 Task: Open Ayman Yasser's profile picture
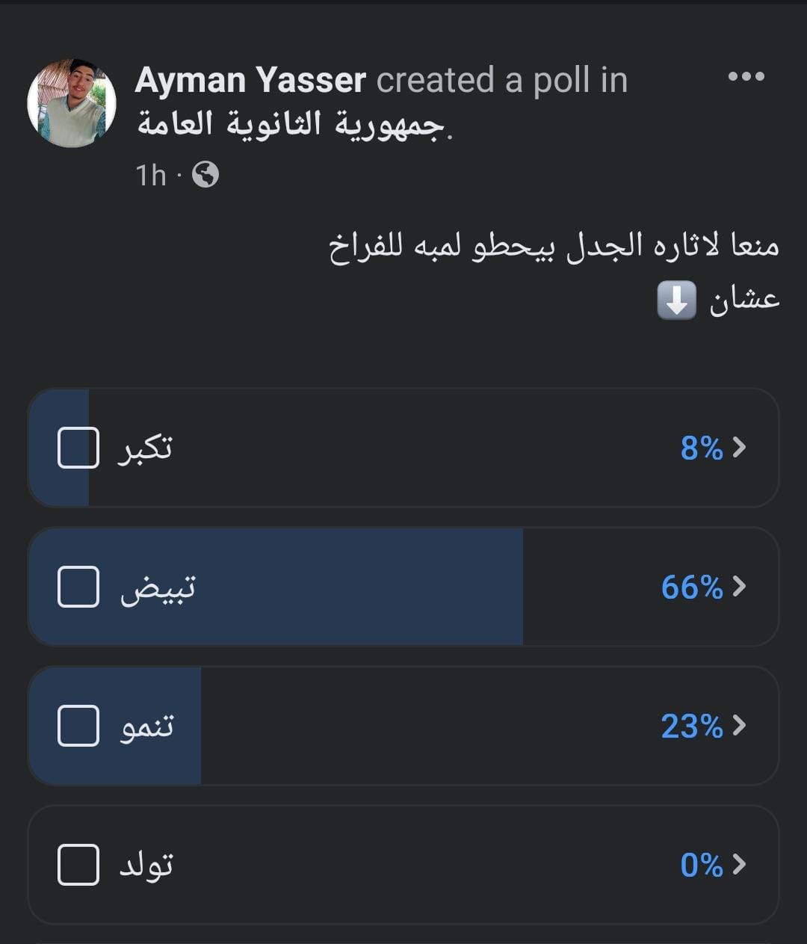(x=72, y=103)
